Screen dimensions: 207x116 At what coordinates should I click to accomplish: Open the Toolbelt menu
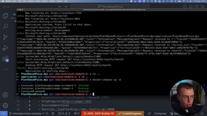tap(52, 1)
